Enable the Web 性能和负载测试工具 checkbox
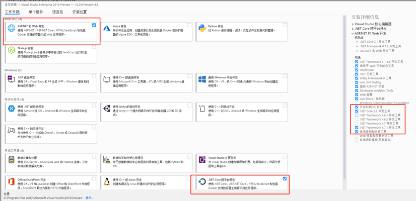Viewport: 416px width, 201px height. [357, 136]
